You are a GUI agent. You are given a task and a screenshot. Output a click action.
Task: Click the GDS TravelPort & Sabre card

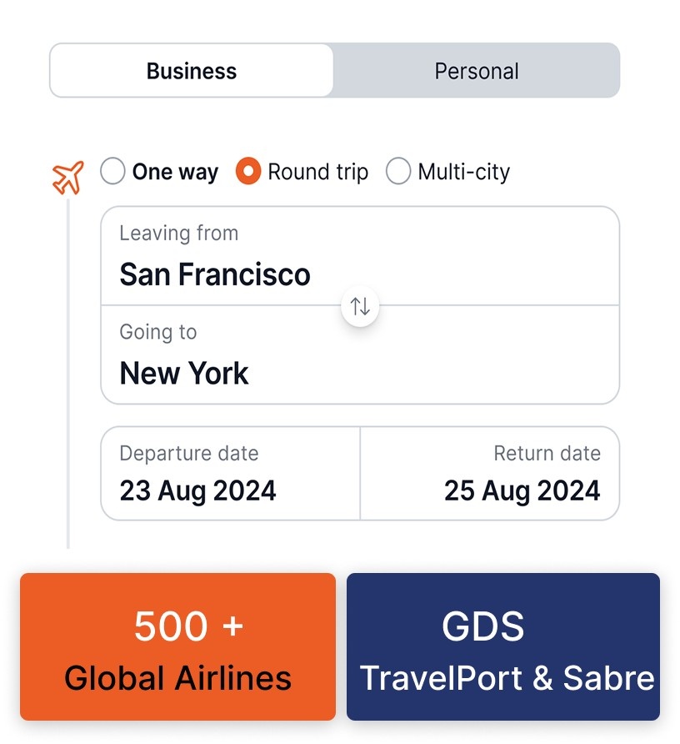(503, 646)
